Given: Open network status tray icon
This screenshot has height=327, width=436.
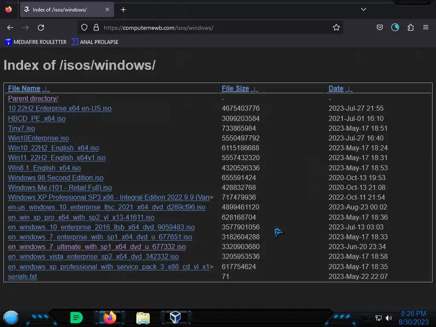Looking at the screenshot, I should tap(378, 318).
